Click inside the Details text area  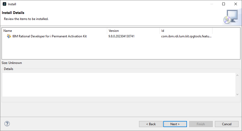click(x=119, y=85)
